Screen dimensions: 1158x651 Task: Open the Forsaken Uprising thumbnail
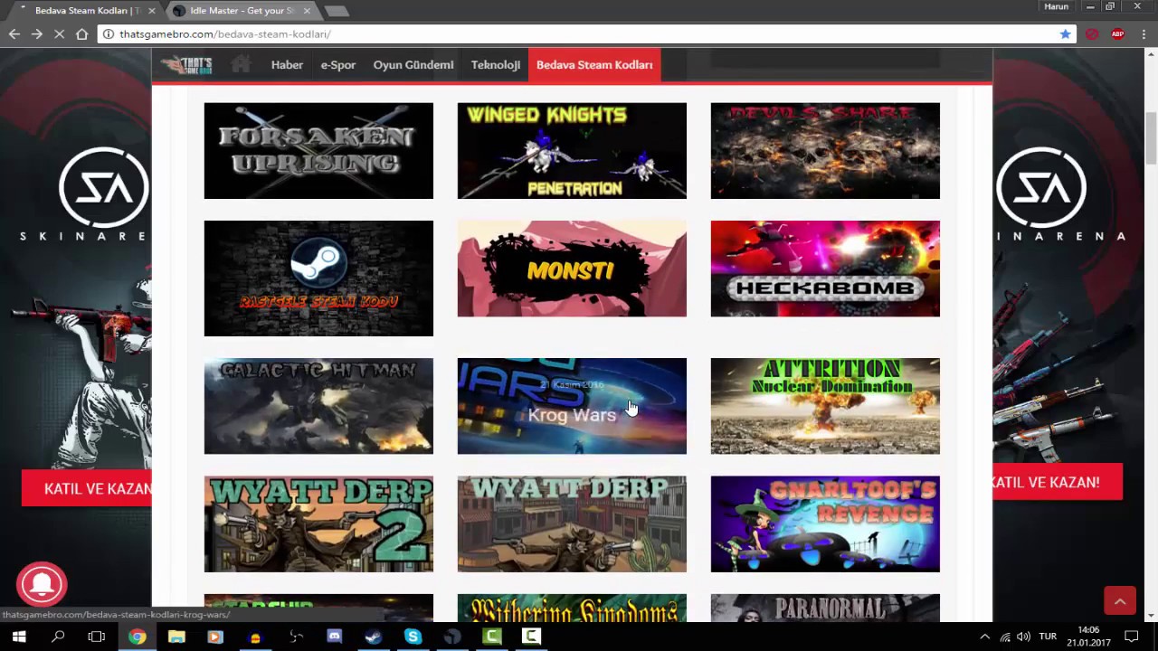pyautogui.click(x=318, y=151)
